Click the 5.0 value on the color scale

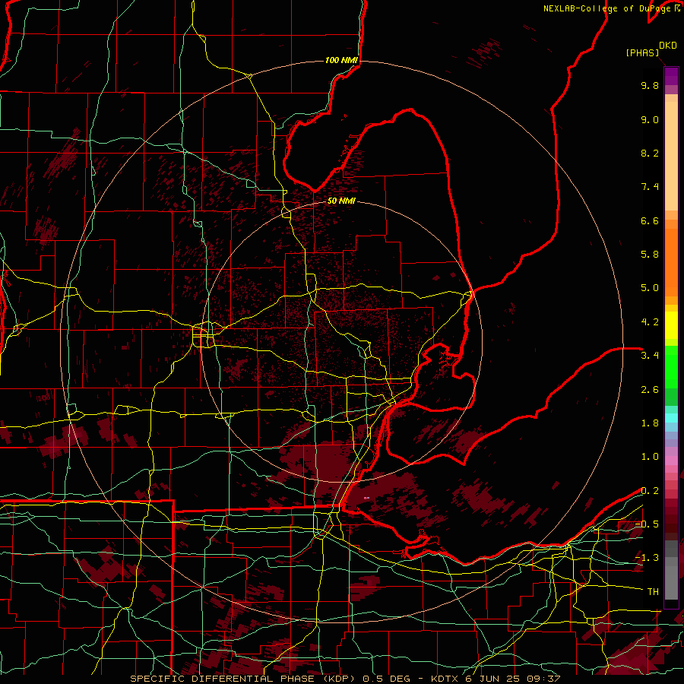[x=650, y=288]
